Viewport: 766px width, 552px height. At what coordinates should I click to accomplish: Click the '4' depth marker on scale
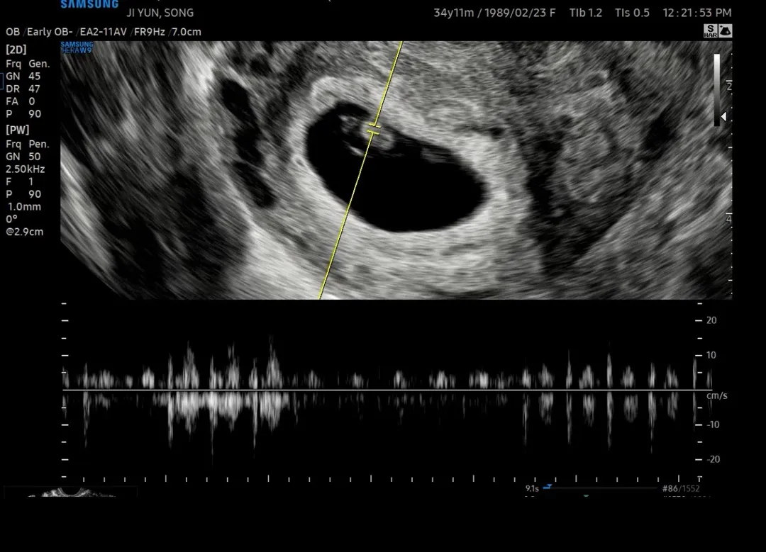[x=729, y=219]
